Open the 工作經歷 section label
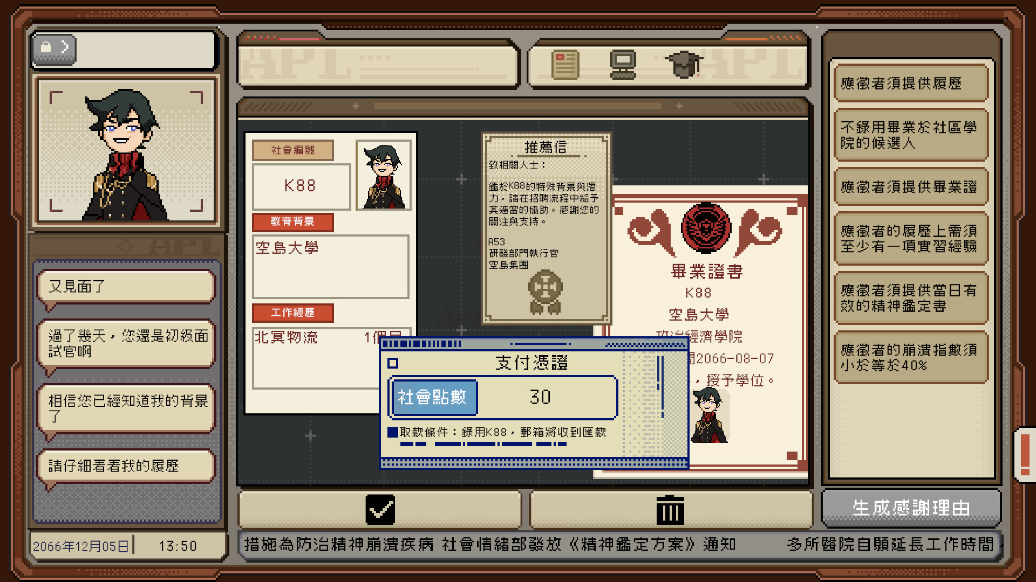Image resolution: width=1036 pixels, height=582 pixels. (x=293, y=313)
